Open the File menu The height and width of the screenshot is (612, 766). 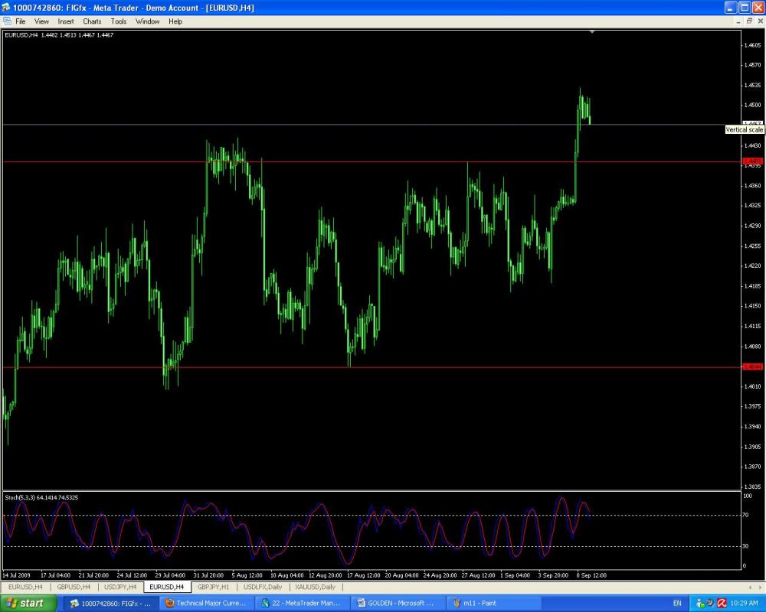click(20, 21)
